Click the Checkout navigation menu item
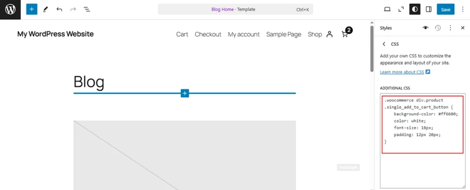This screenshot has width=470, height=190. [x=208, y=34]
